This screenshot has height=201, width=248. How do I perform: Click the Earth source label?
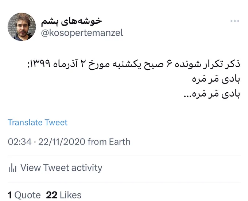coord(120,142)
